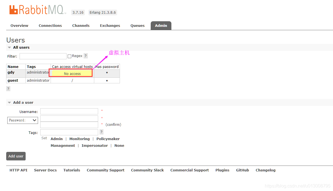Open help icon beside Regex checkbox
This screenshot has width=333, height=191.
point(86,56)
